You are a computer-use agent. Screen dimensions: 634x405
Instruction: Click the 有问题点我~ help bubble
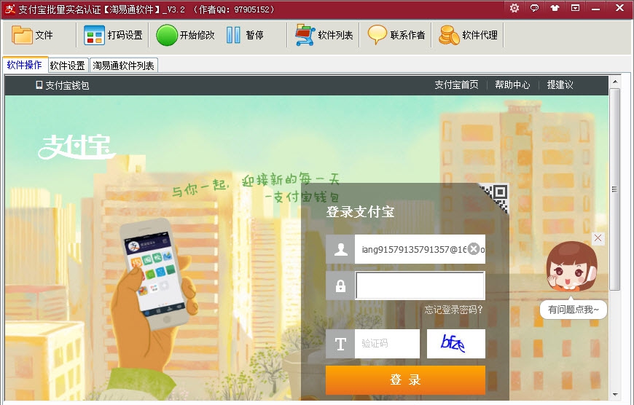(x=574, y=310)
